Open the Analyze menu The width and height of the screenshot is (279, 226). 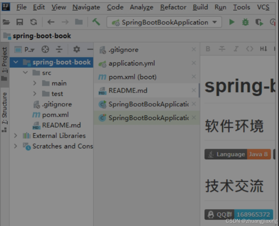click(142, 7)
